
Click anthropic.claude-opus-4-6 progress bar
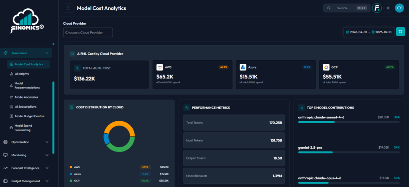[349, 183]
